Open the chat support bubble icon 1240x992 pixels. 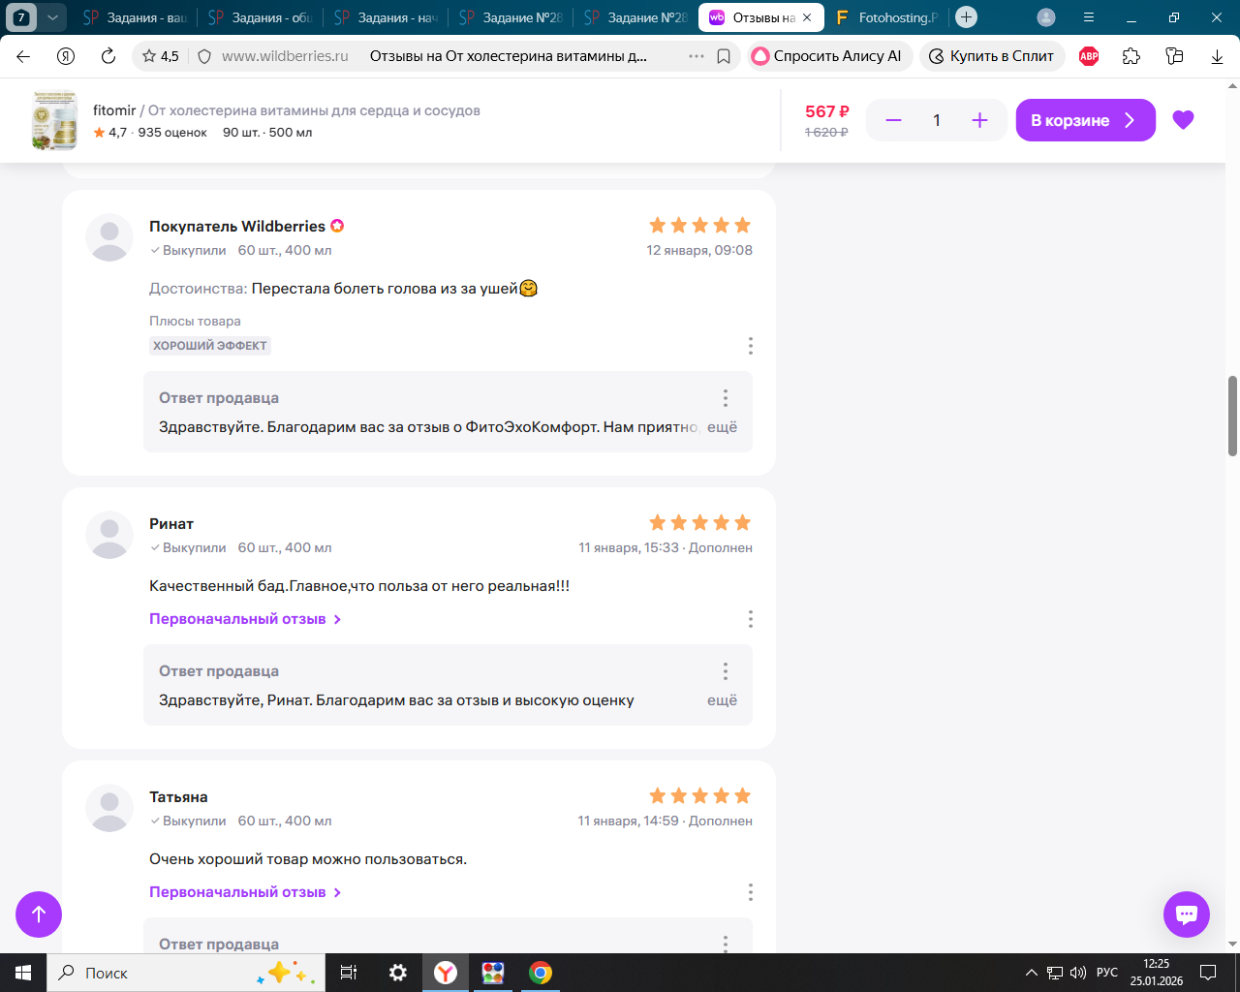(1186, 914)
